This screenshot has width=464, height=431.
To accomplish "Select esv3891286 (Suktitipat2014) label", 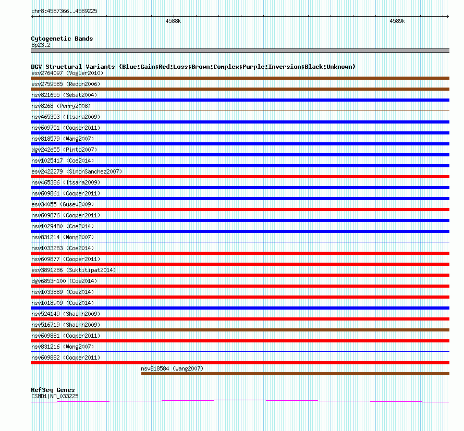I will click(74, 270).
